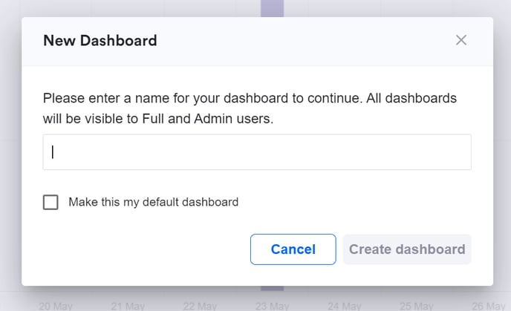Click the empty dialog header area beside the title
The width and height of the screenshot is (511, 311).
[x=297, y=41]
